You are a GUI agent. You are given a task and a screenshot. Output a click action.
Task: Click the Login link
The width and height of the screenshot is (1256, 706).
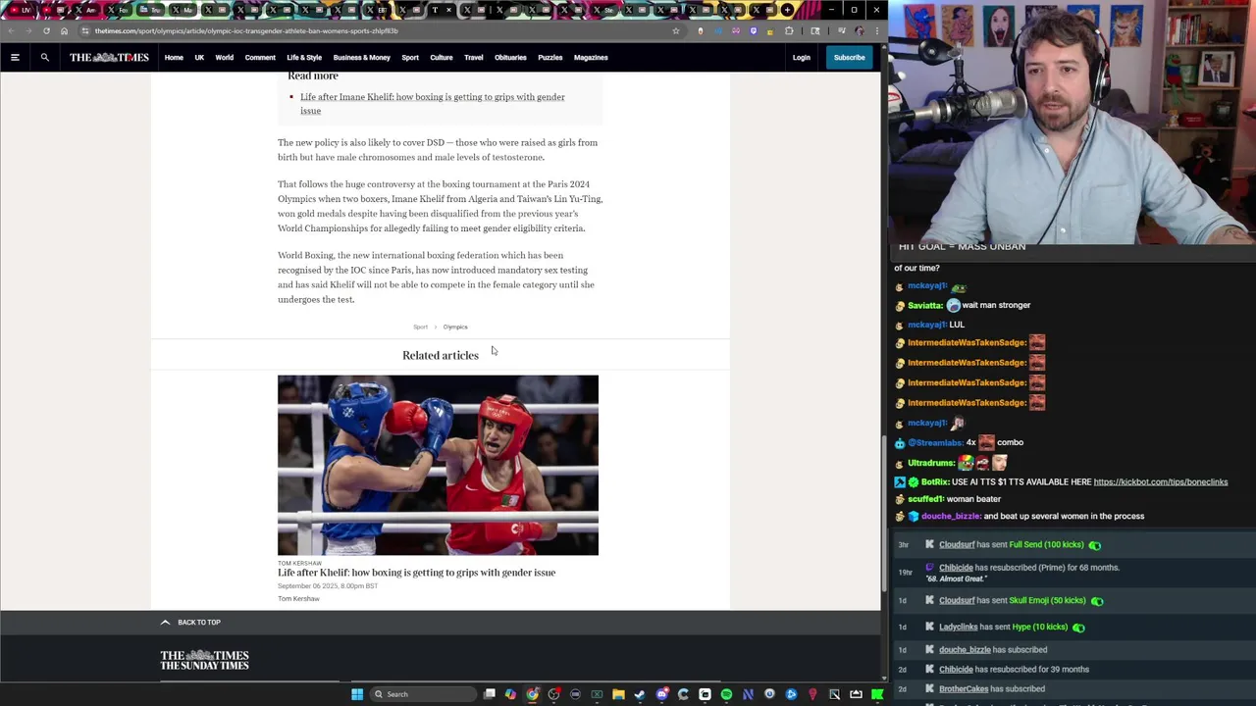click(802, 58)
